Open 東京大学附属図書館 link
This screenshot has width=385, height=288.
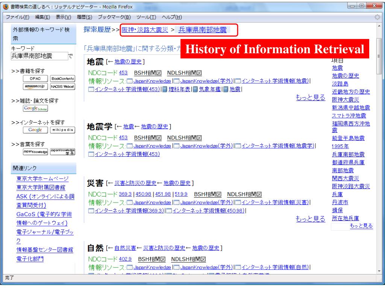(x=41, y=187)
